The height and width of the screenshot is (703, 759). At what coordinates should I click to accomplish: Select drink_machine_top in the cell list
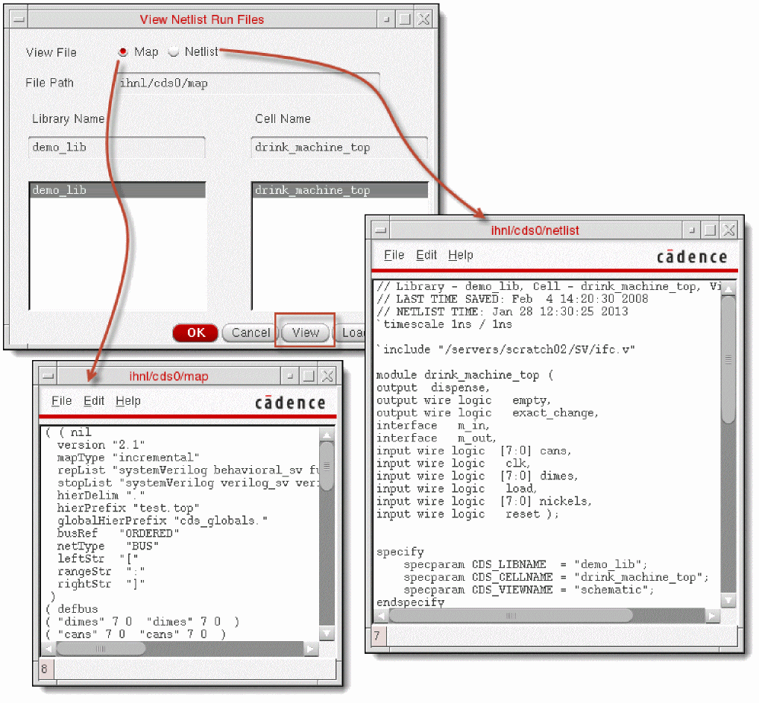click(340, 190)
